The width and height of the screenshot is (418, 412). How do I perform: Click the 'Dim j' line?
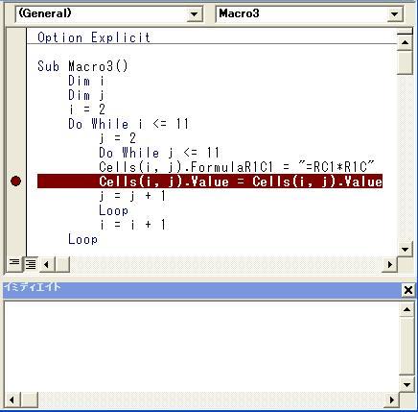pos(86,95)
